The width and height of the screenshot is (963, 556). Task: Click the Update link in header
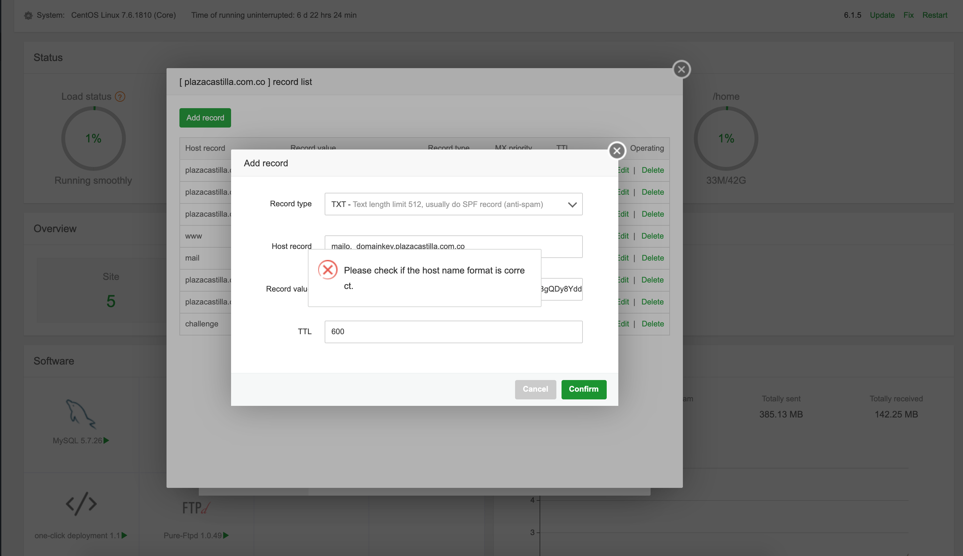click(x=882, y=15)
